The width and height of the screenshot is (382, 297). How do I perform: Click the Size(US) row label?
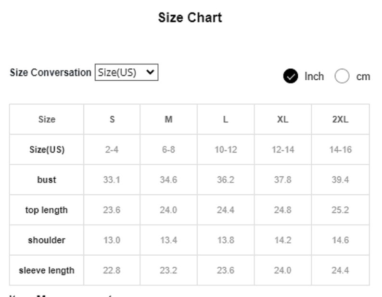pos(47,149)
